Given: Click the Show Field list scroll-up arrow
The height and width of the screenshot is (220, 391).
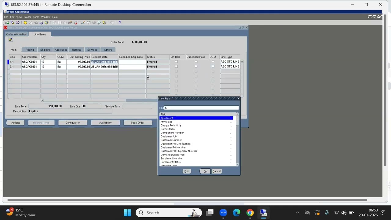Looking at the screenshot, I should coord(237,114).
